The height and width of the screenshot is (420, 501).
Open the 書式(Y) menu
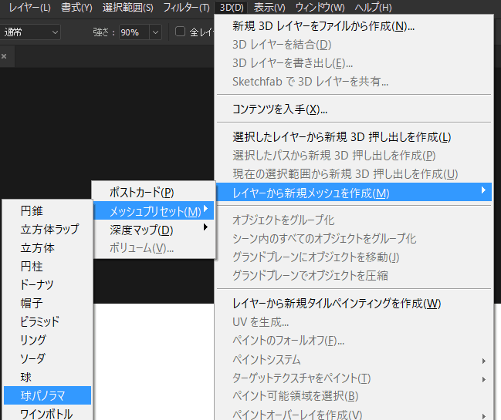coord(76,8)
